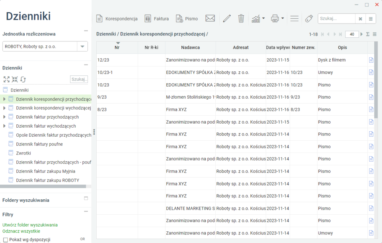Select Dziennik korespondencji wychodzącej
382x243 pixels.
pos(53,108)
